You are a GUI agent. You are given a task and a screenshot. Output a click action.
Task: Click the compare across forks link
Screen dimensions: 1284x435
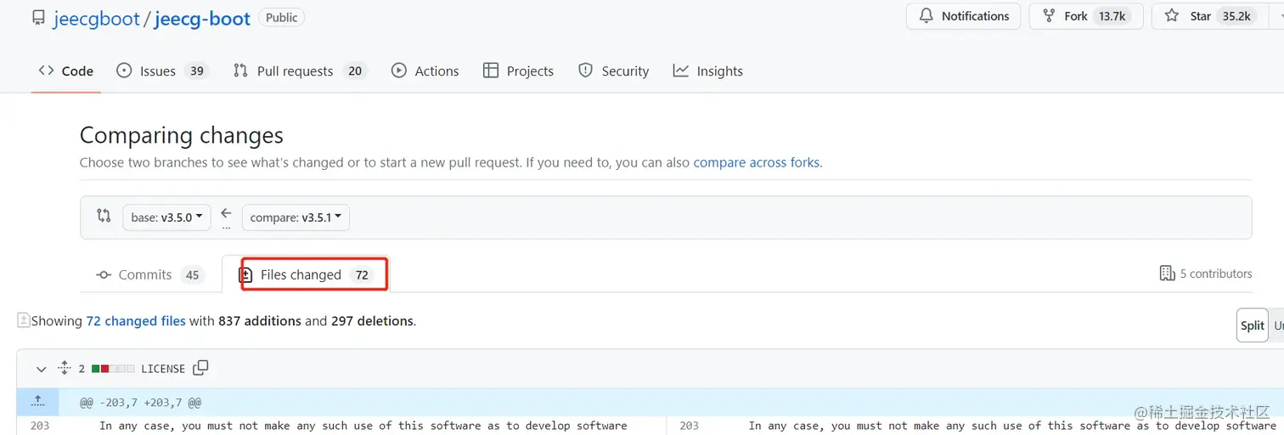[757, 162]
